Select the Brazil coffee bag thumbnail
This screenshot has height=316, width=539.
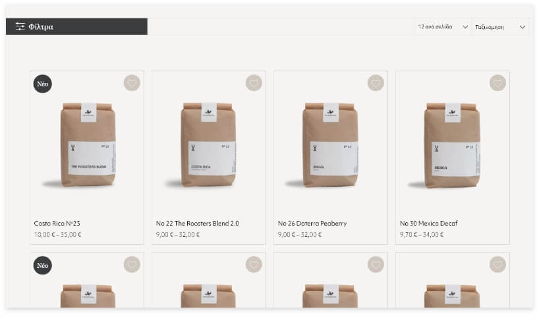[x=330, y=144]
